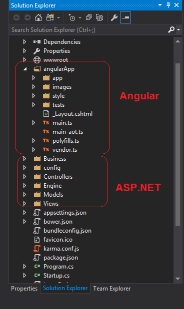Select the Dependencies icon

pos(37,42)
